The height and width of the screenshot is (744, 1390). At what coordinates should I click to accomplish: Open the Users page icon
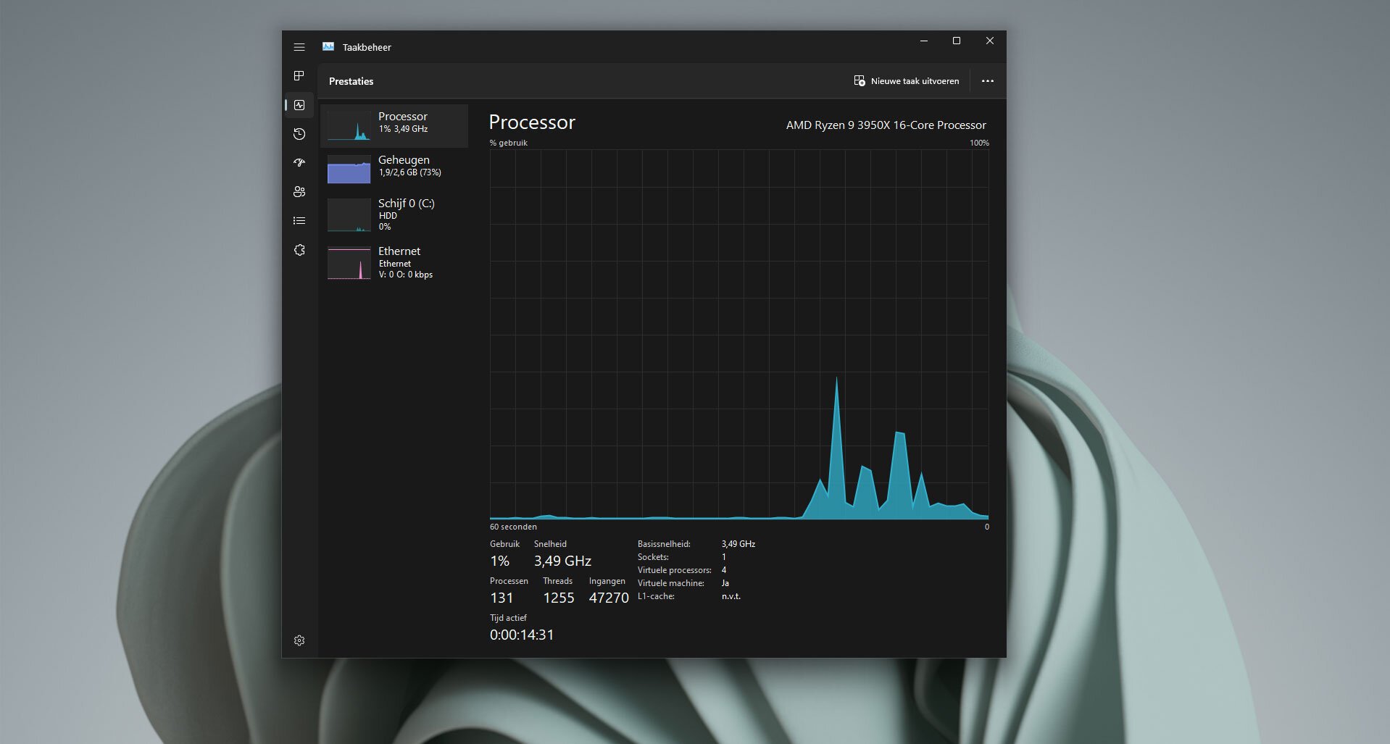299,192
